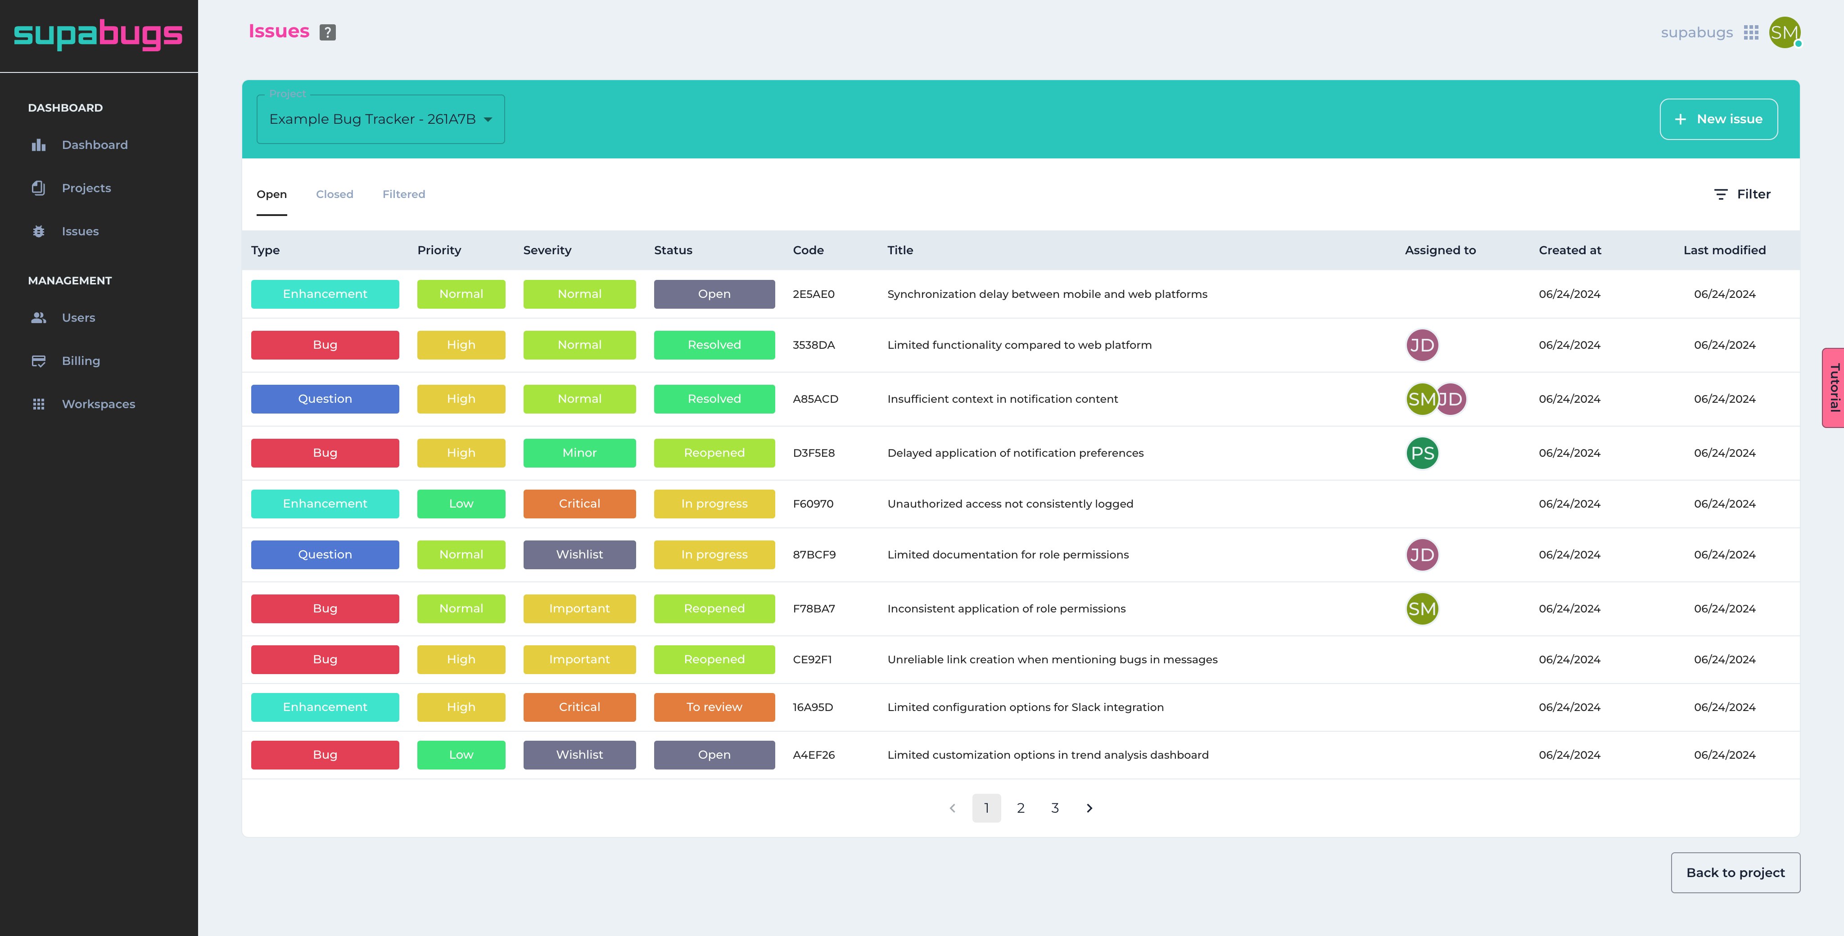Switch to the Open tab
1844x936 pixels.
(x=271, y=195)
